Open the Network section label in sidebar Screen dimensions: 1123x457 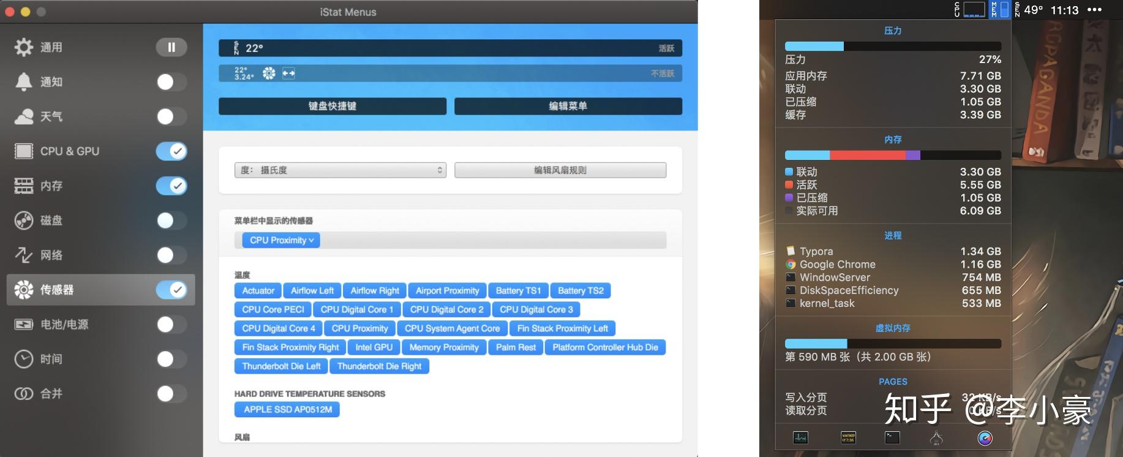coord(51,255)
